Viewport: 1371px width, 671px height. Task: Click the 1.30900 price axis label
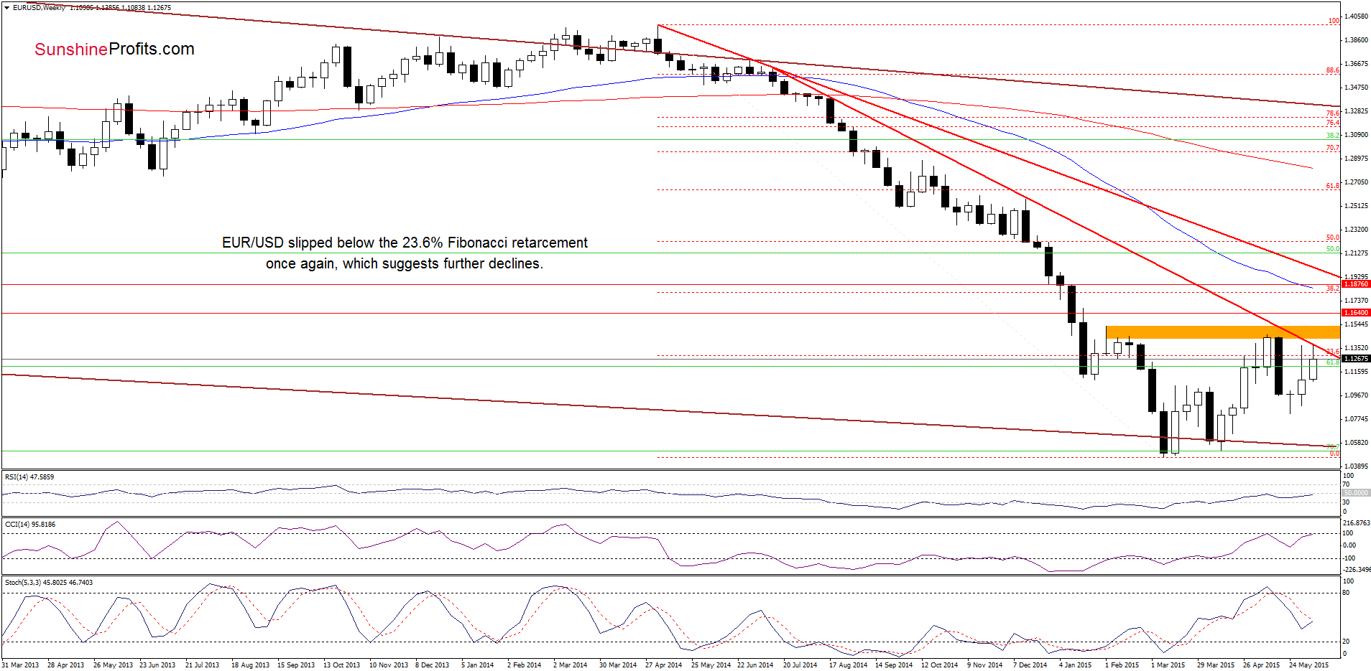pos(1356,135)
